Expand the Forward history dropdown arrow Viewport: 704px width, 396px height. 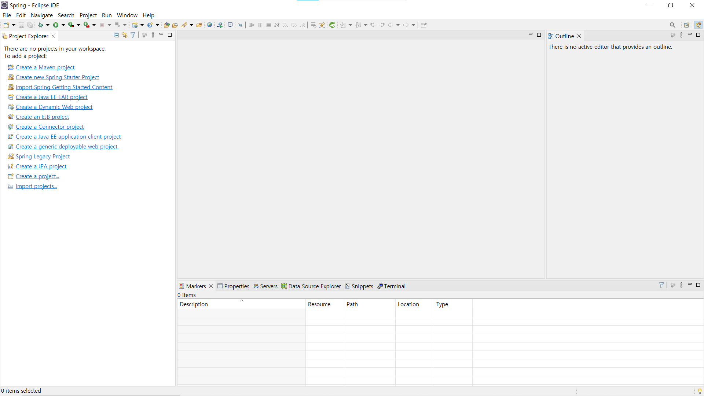(413, 25)
